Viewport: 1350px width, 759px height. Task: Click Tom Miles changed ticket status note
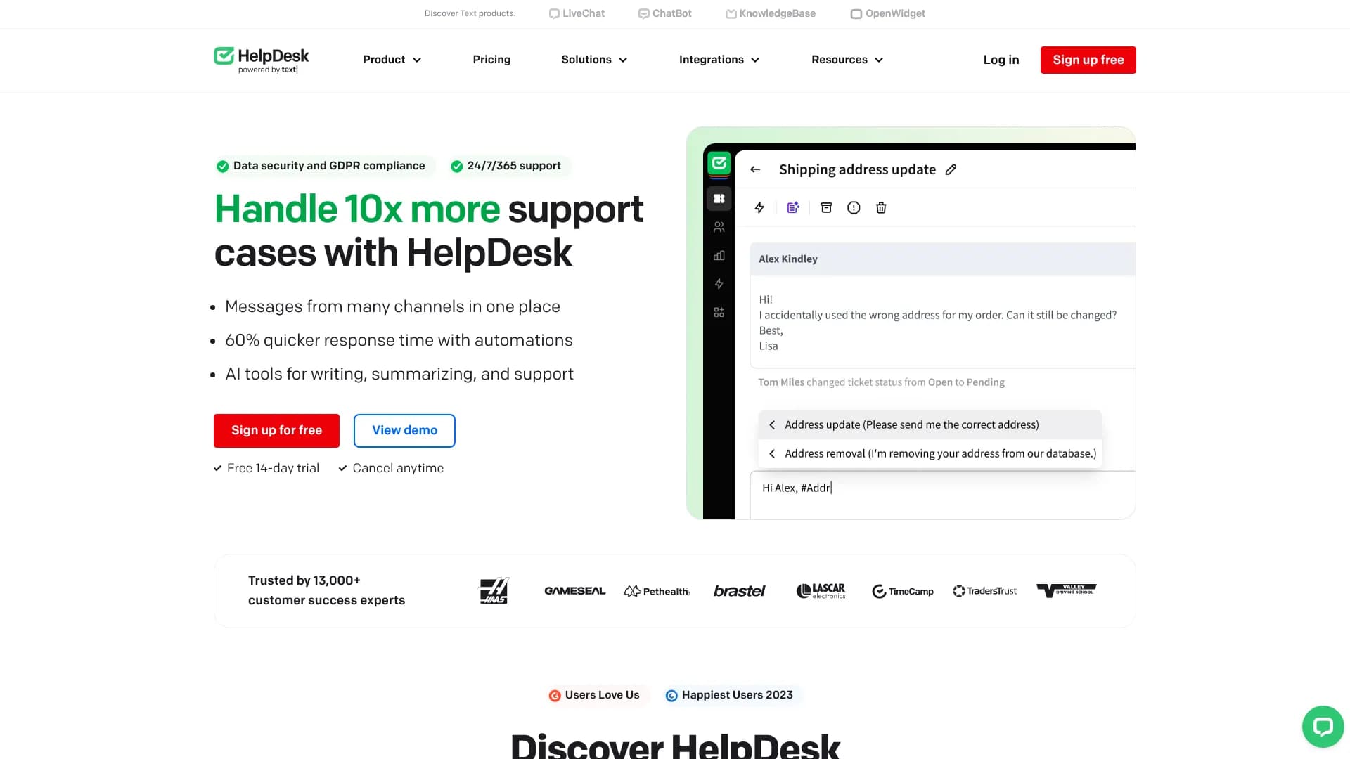pyautogui.click(x=881, y=382)
